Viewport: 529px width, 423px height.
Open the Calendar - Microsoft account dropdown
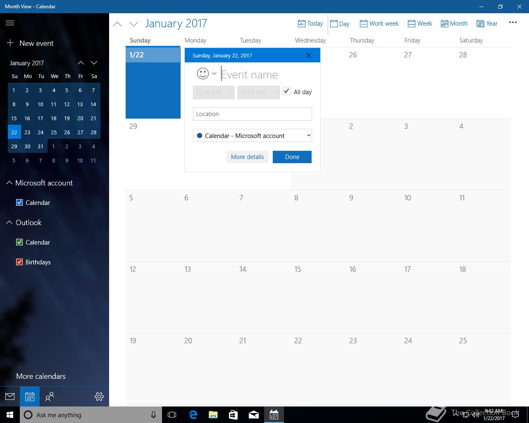tap(253, 135)
